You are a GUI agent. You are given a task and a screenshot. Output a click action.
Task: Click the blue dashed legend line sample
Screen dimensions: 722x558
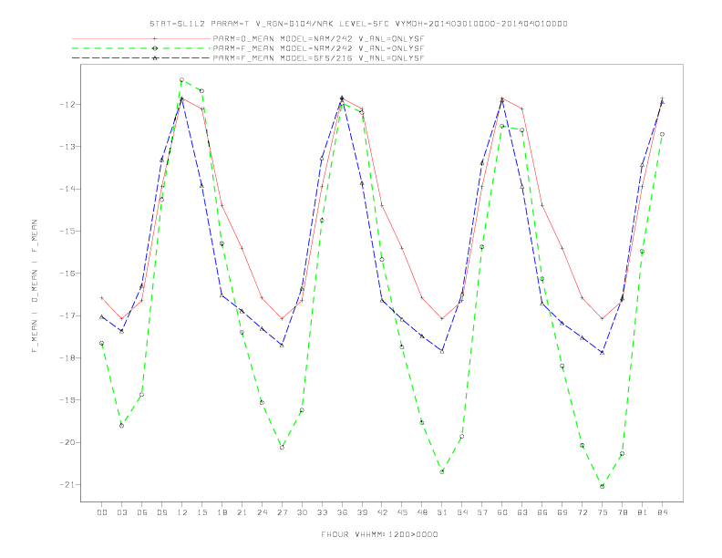click(x=141, y=58)
